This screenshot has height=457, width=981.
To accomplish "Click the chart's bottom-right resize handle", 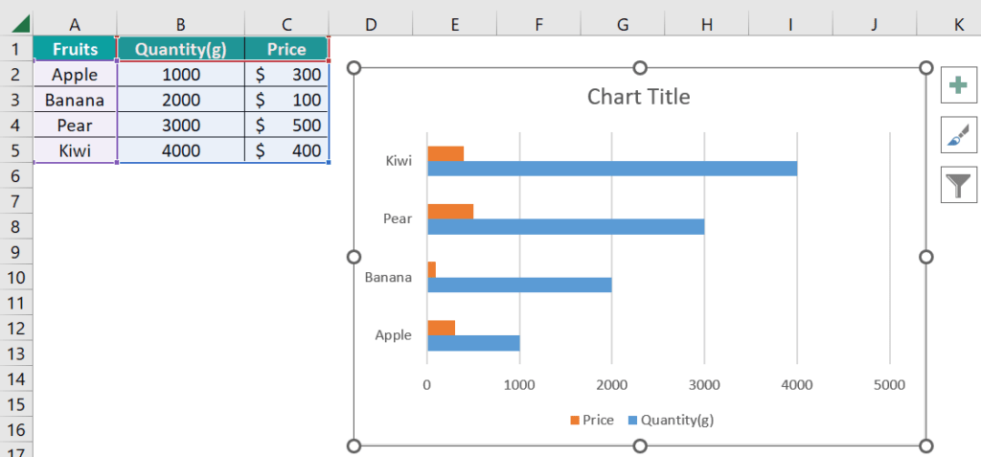I will click(926, 446).
